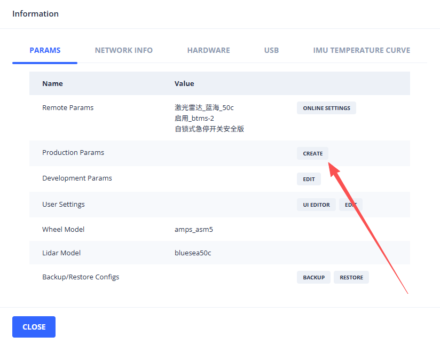View the IMU TEMPERATURE CURVE tab
The height and width of the screenshot is (344, 440).
362,50
